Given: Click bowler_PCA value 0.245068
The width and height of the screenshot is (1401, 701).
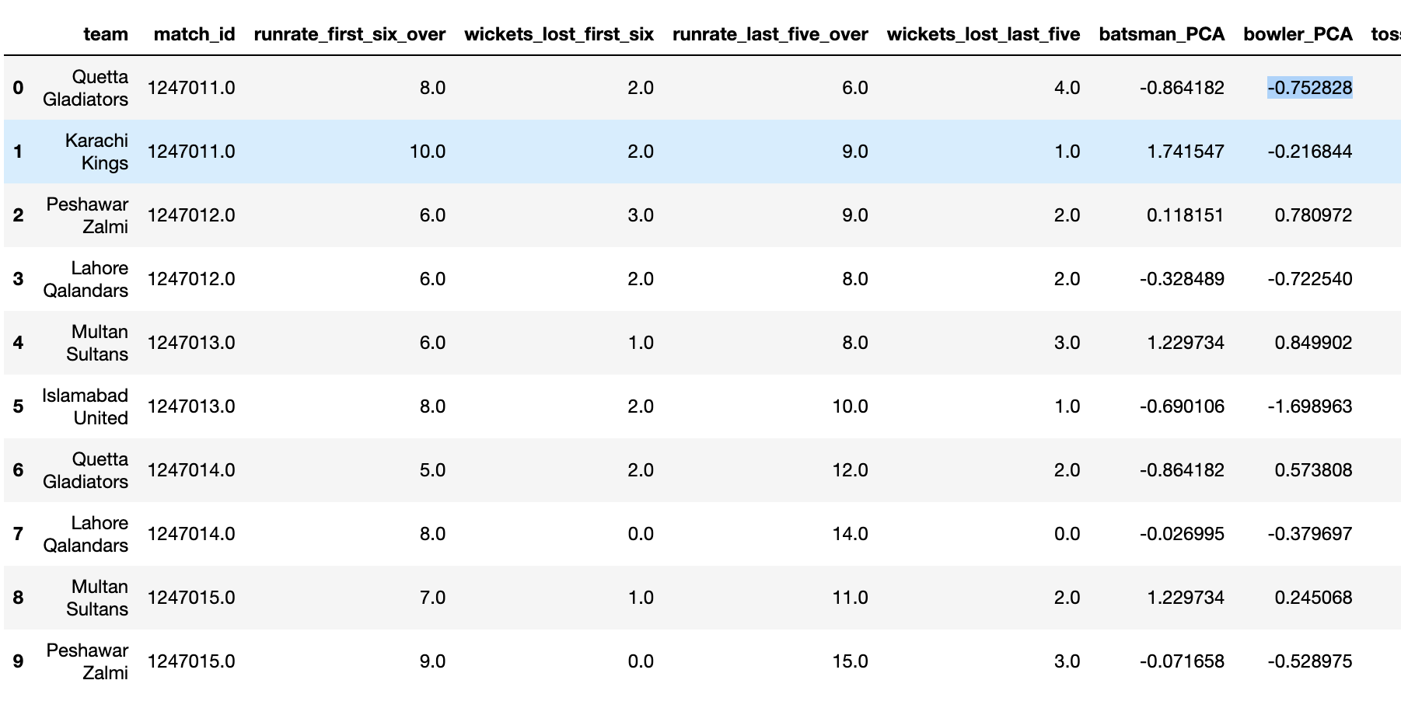Looking at the screenshot, I should tap(1313, 598).
